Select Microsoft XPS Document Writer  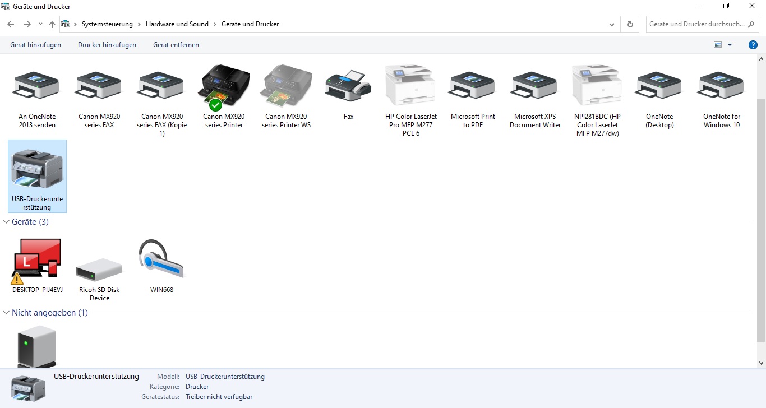(535, 96)
